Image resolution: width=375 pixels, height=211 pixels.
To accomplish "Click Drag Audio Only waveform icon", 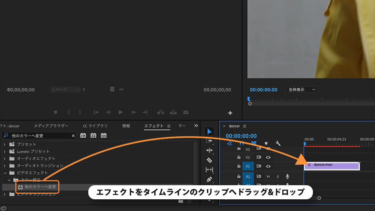I will click(121, 89).
